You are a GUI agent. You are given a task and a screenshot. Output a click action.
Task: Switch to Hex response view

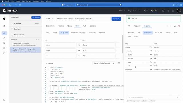click(x=175, y=33)
